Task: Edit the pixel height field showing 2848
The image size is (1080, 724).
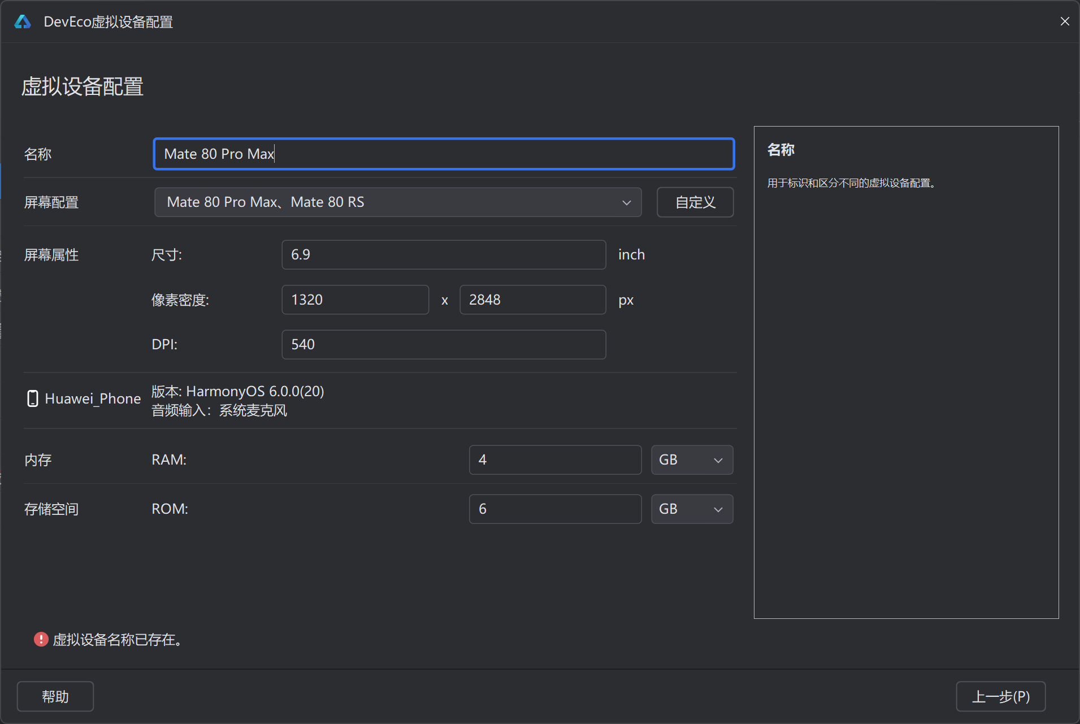Action: [x=533, y=300]
